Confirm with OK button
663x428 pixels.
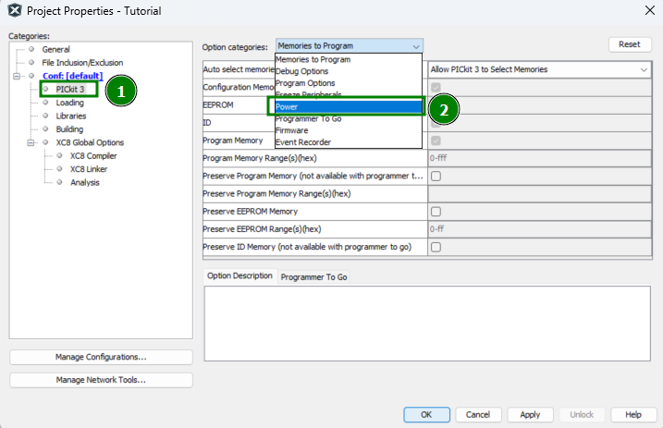(426, 415)
